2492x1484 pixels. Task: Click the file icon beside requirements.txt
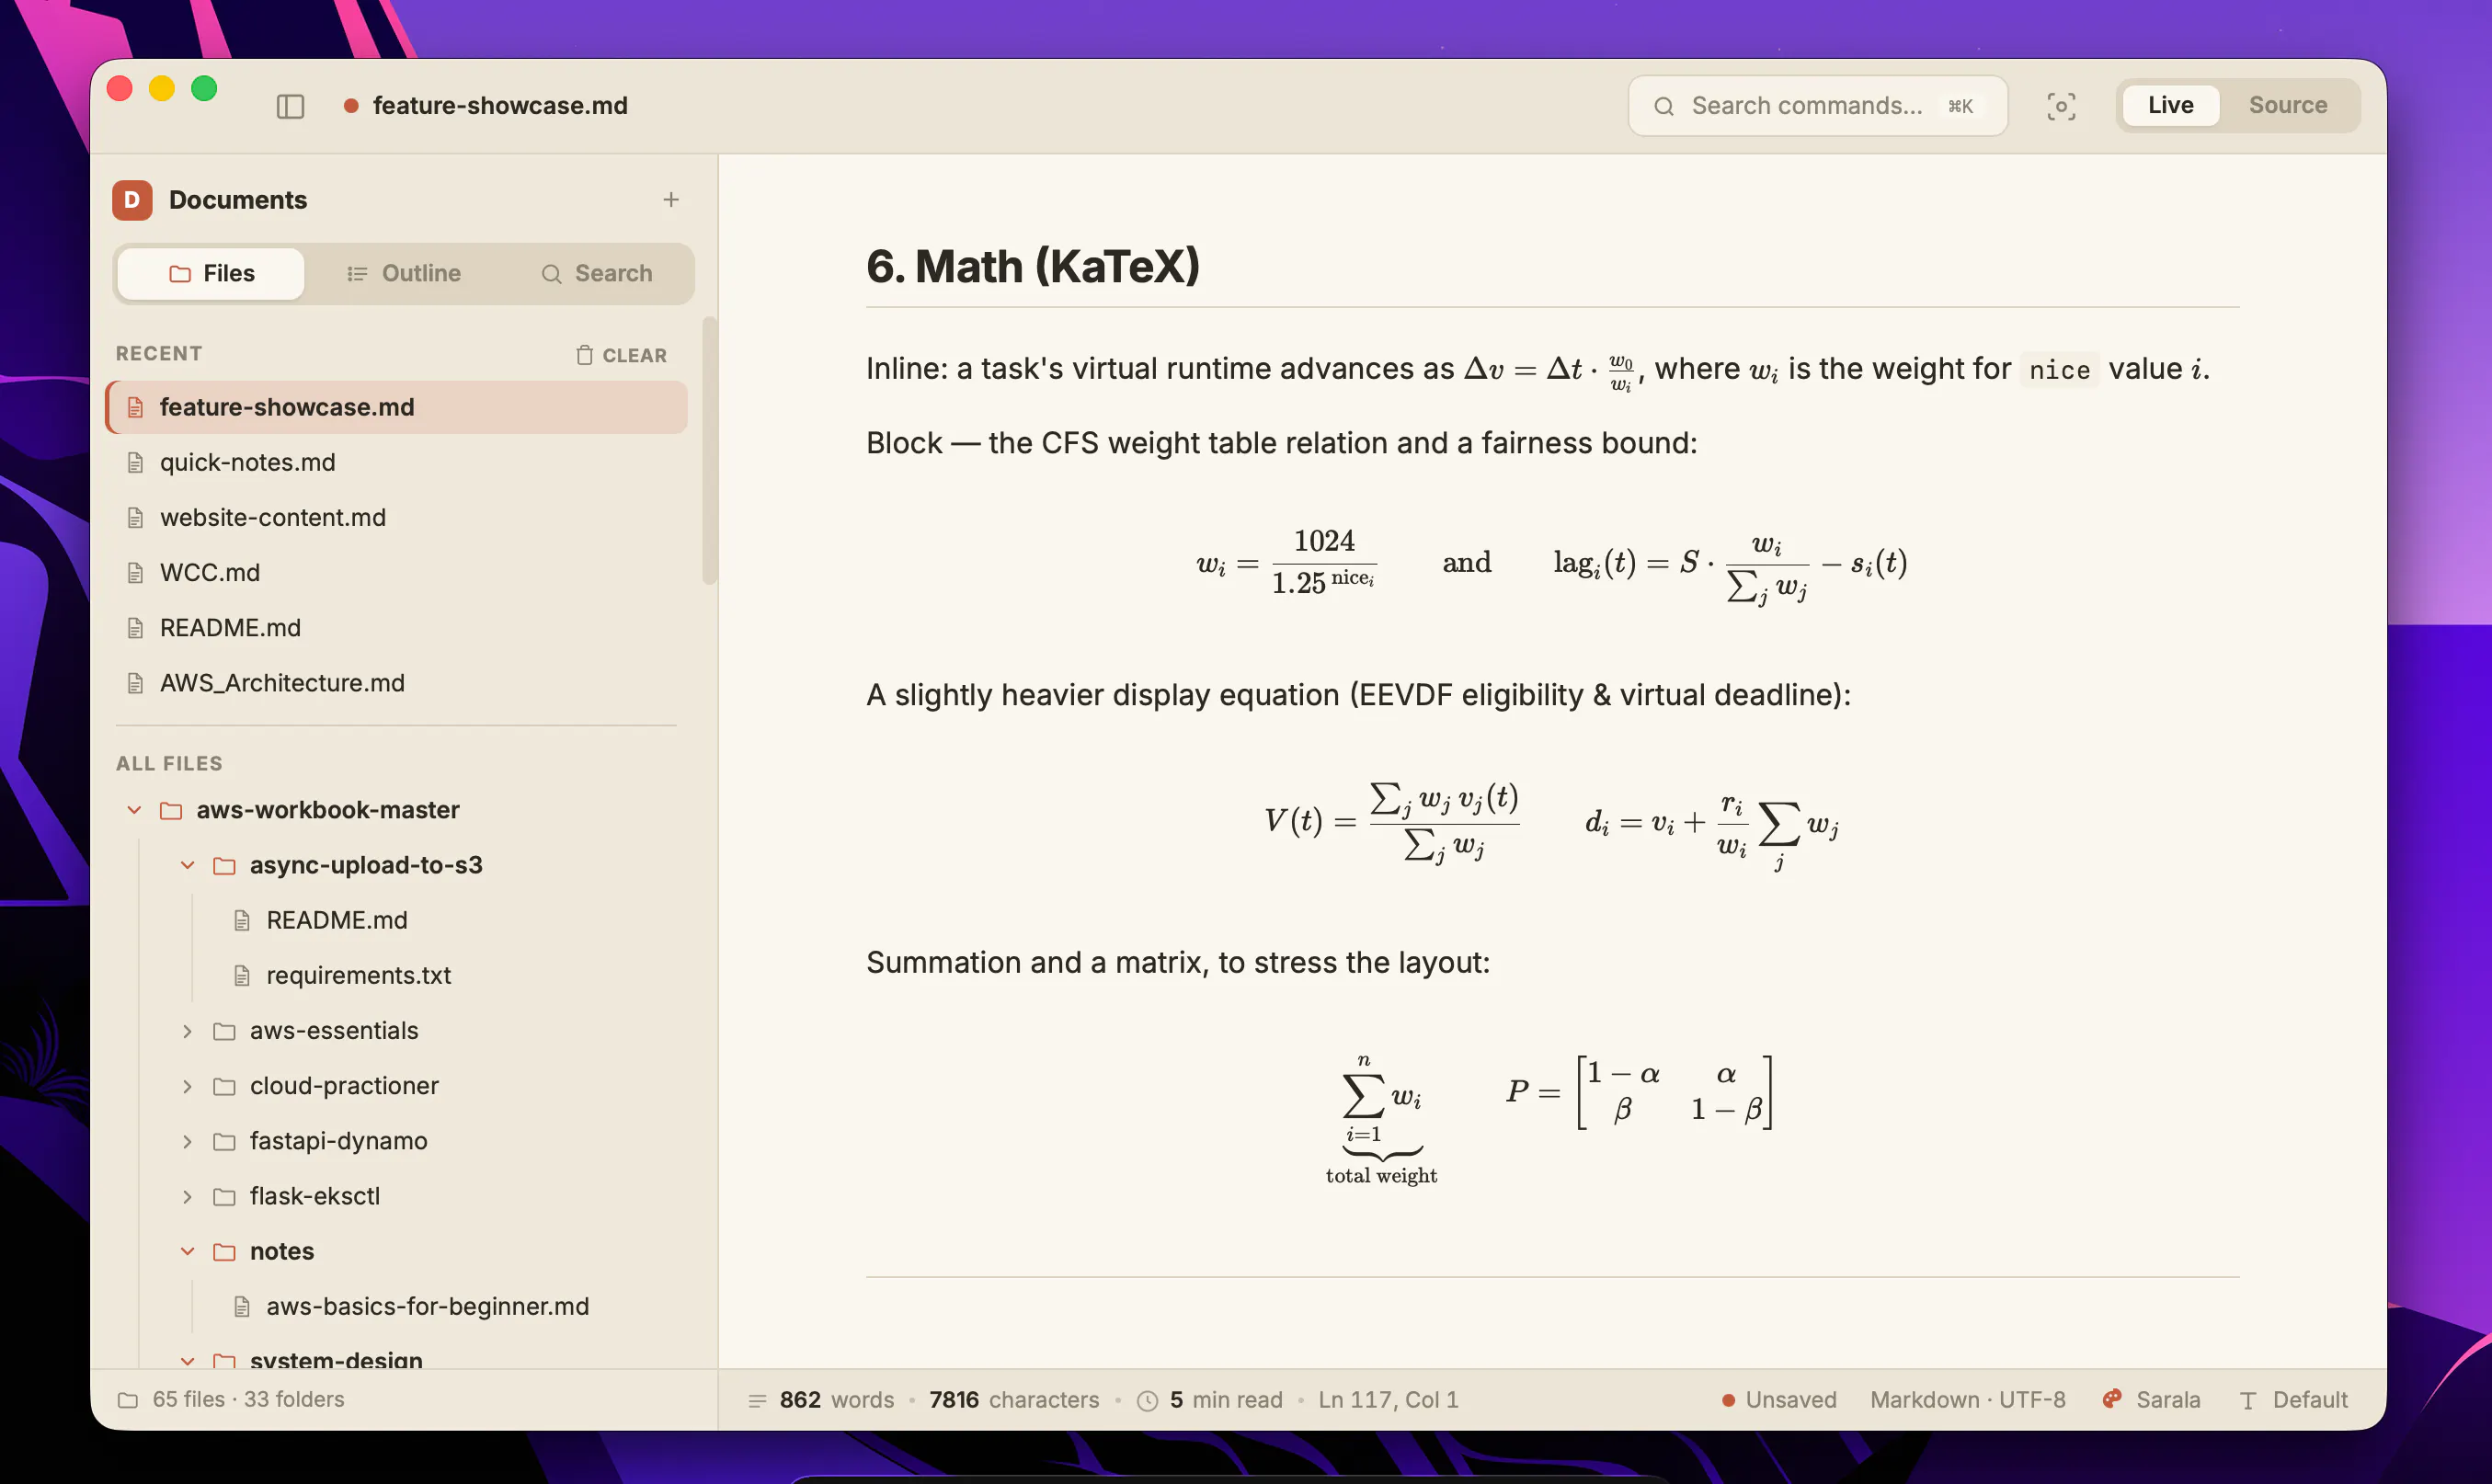(x=242, y=975)
